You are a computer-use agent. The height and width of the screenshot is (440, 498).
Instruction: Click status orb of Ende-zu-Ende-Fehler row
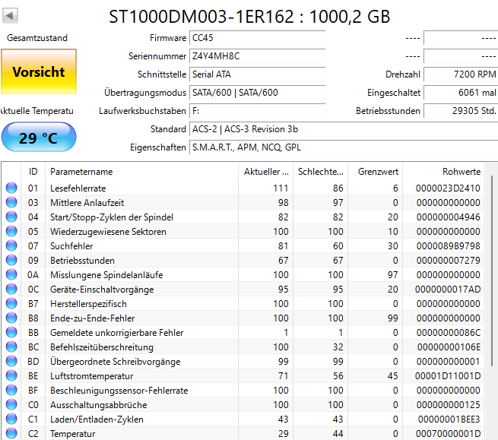[11, 318]
